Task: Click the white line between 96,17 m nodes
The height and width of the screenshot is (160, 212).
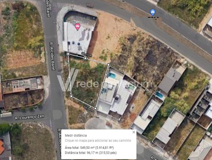Action: pos(77,56)
